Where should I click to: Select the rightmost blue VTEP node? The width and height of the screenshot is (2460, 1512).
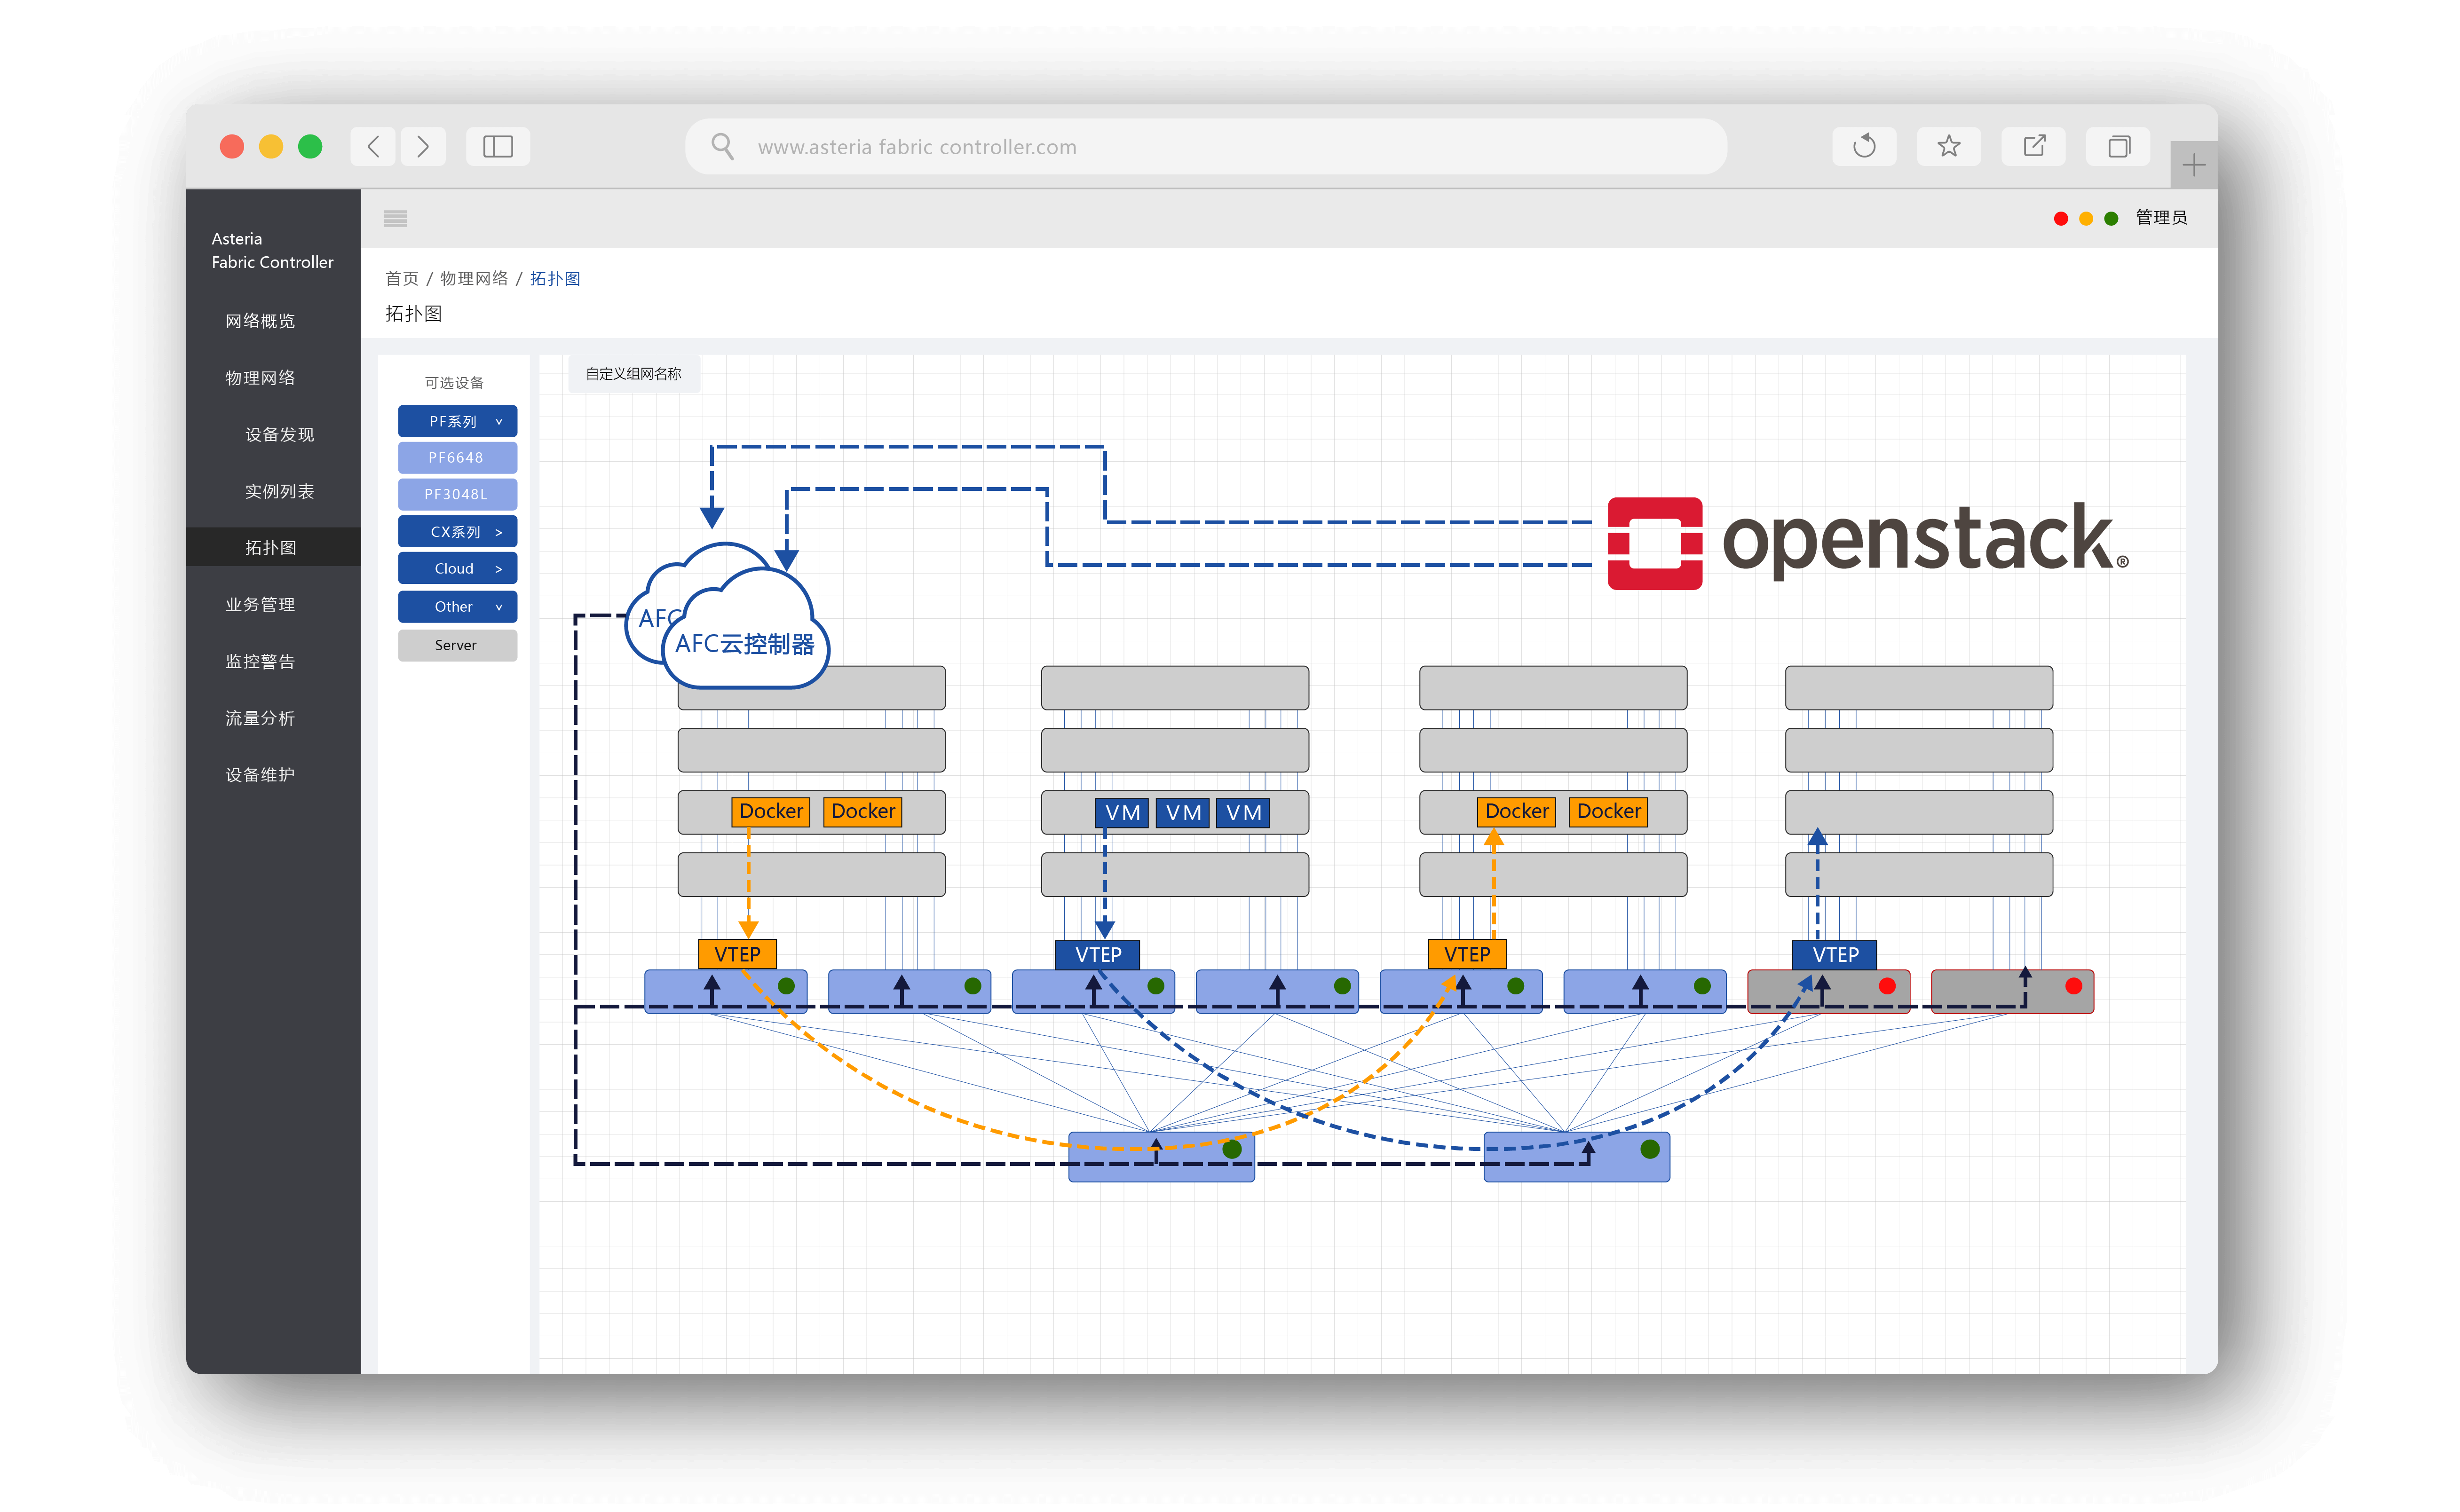(1835, 955)
